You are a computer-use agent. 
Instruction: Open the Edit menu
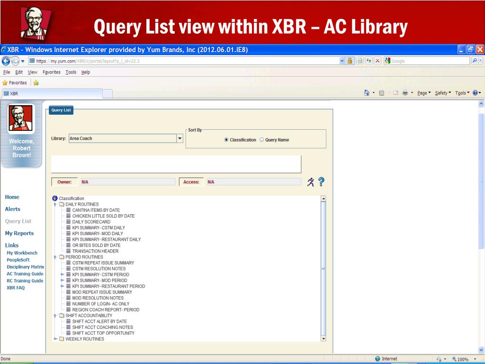pyautogui.click(x=19, y=72)
